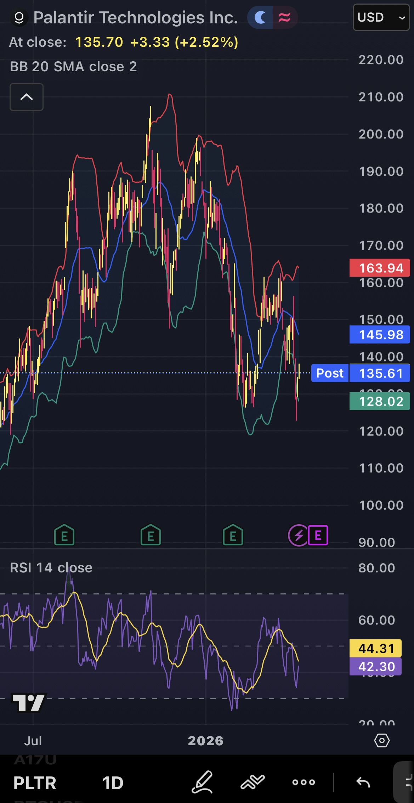Tap the second green earnings E marker
This screenshot has height=803, width=414.
tap(151, 535)
